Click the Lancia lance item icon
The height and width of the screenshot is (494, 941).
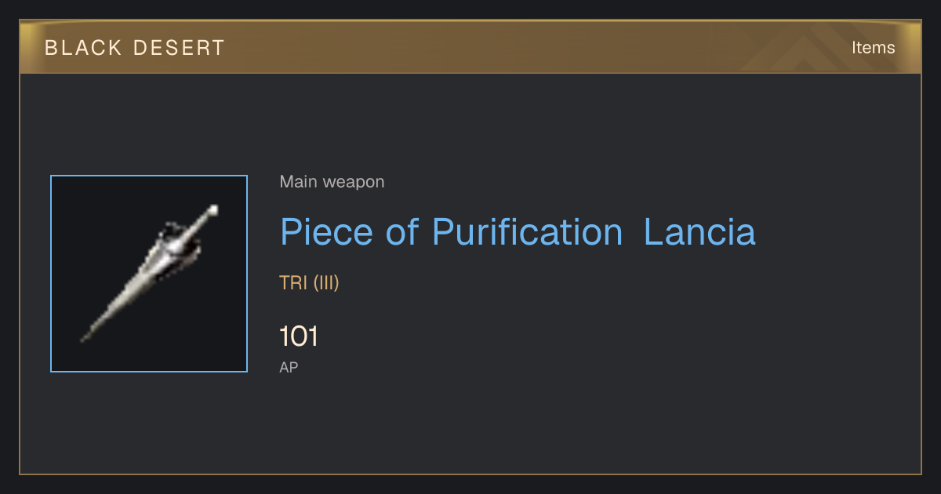[149, 274]
